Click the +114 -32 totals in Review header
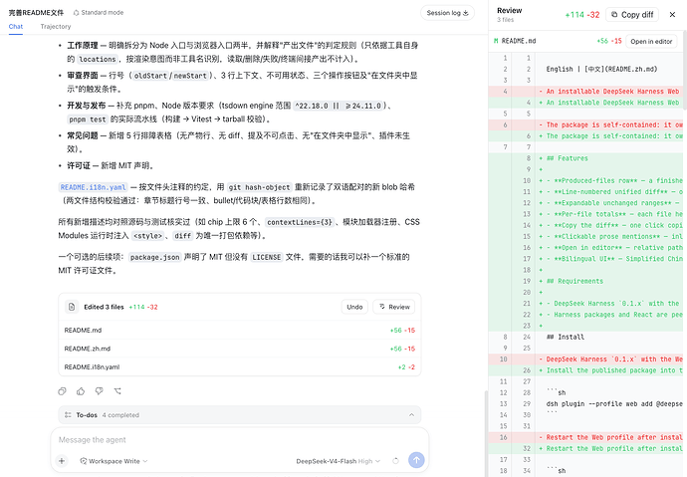 pyautogui.click(x=581, y=15)
